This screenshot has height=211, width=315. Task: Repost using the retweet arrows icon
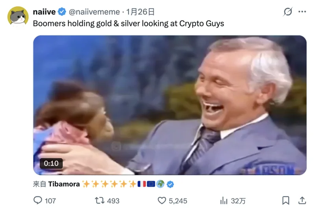(100, 200)
